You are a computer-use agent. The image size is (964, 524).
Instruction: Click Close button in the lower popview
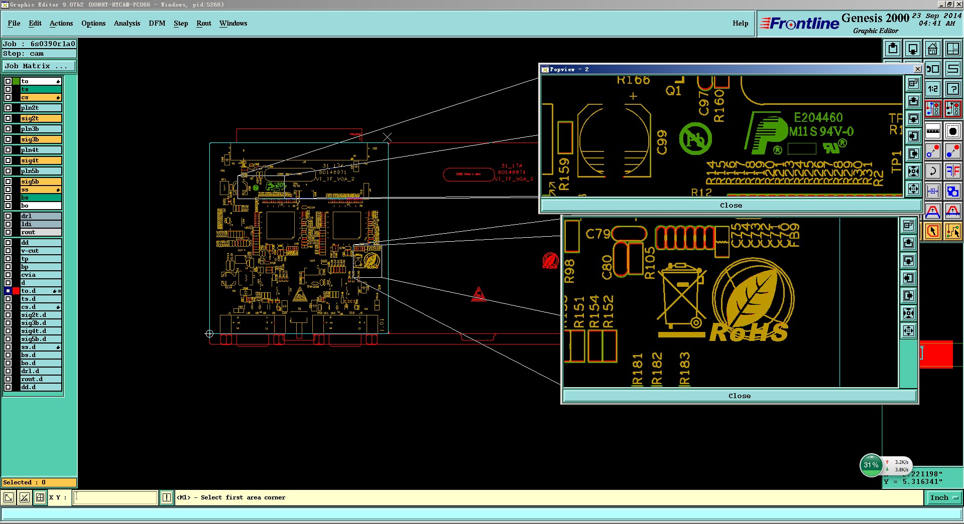pos(740,396)
